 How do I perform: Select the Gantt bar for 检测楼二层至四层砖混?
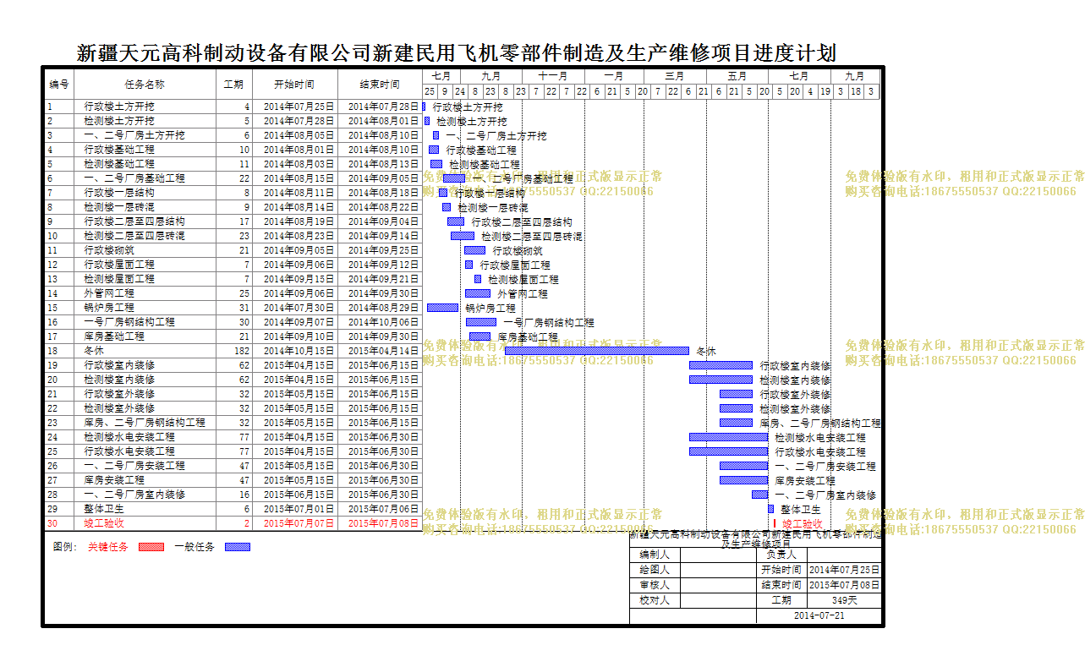pyautogui.click(x=463, y=236)
